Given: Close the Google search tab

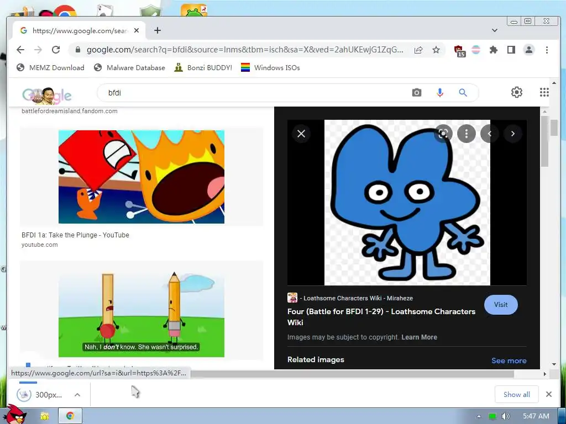Looking at the screenshot, I should click(137, 31).
